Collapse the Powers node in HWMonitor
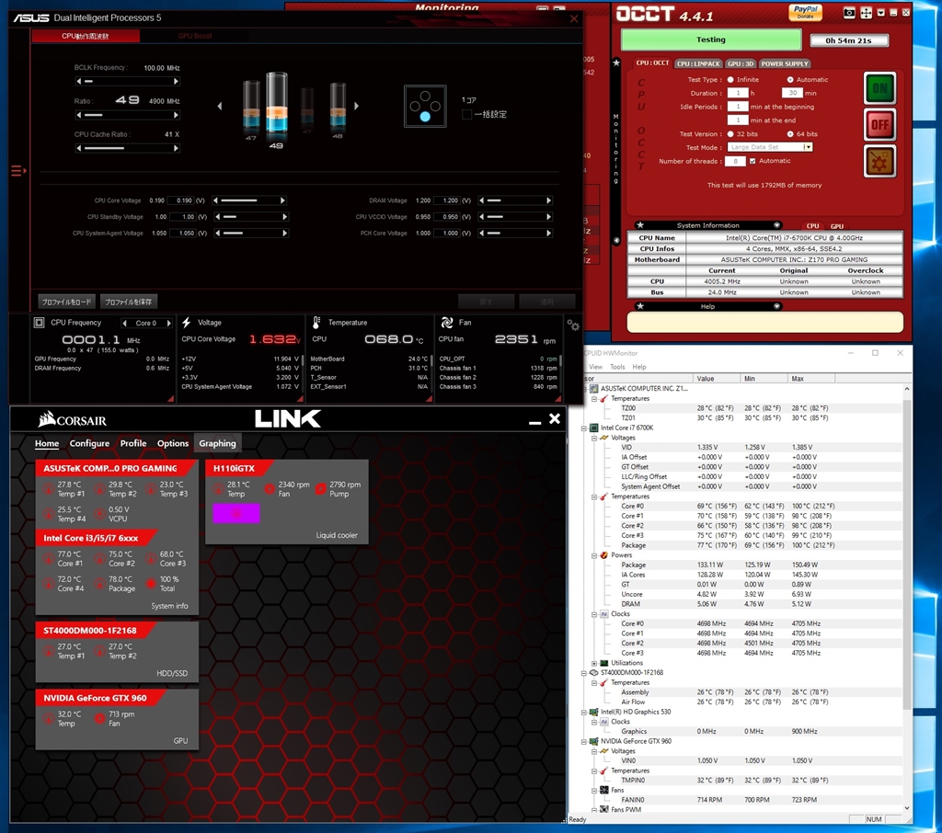The width and height of the screenshot is (942, 833). (x=593, y=555)
